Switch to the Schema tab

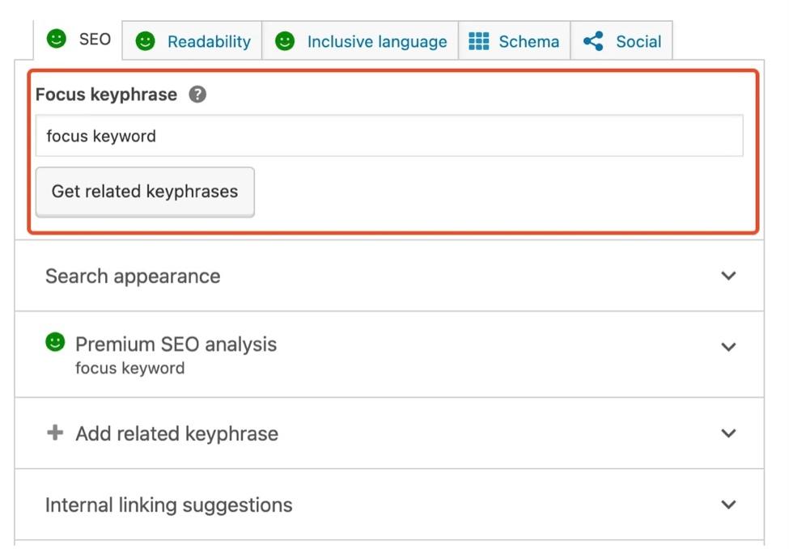[x=514, y=40]
